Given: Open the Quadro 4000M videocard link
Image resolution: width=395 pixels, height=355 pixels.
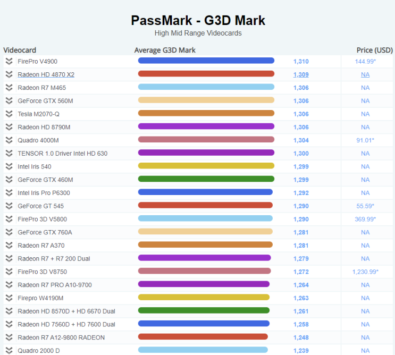Looking at the screenshot, I should [38, 140].
